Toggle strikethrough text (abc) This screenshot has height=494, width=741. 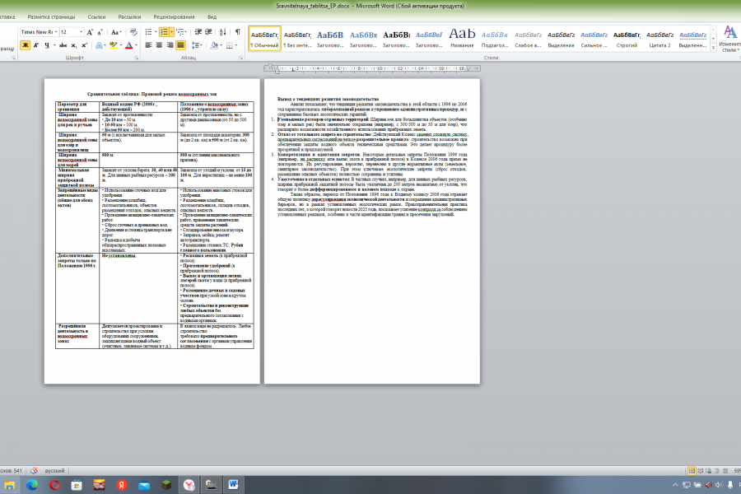pyautogui.click(x=63, y=45)
